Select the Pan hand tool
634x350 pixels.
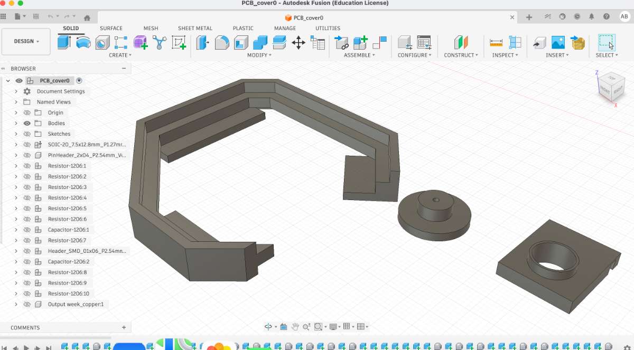pyautogui.click(x=295, y=327)
